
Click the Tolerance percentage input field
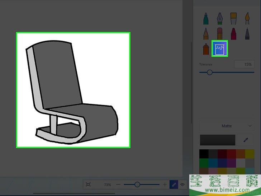(x=244, y=64)
